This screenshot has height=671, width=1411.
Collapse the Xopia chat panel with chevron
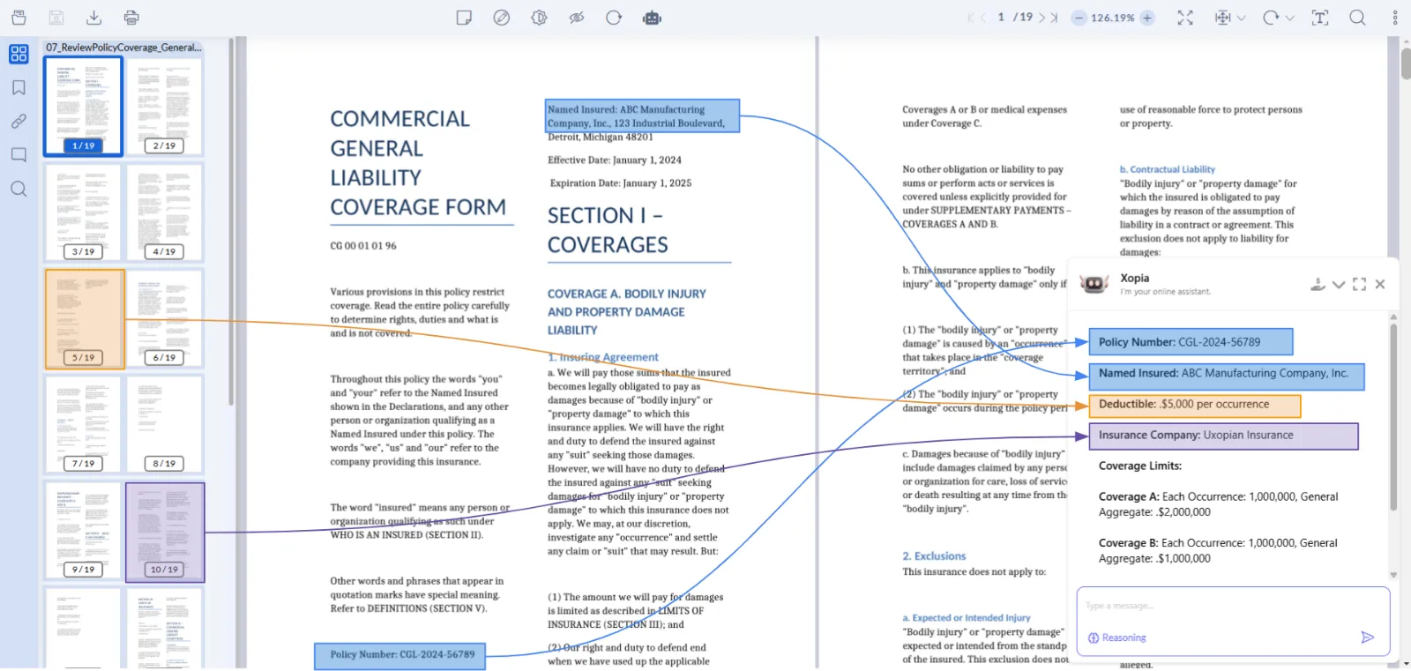click(x=1339, y=284)
